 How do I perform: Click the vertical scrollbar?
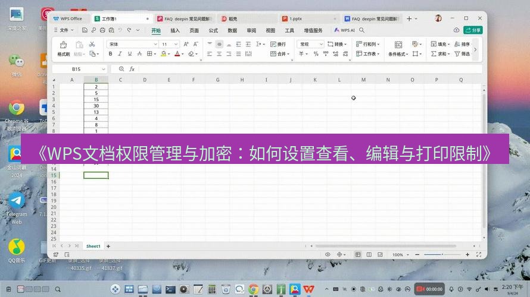484,162
